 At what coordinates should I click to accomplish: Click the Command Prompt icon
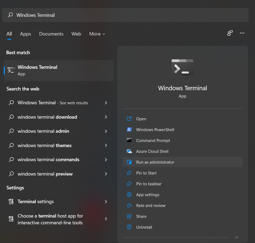point(129,141)
